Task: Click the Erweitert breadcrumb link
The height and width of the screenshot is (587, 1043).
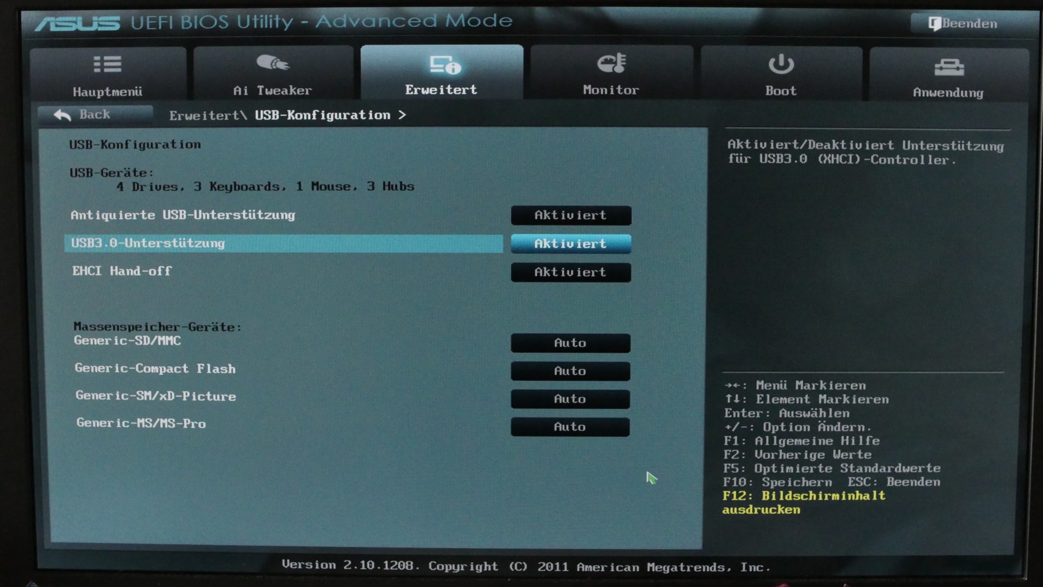Action: click(204, 116)
